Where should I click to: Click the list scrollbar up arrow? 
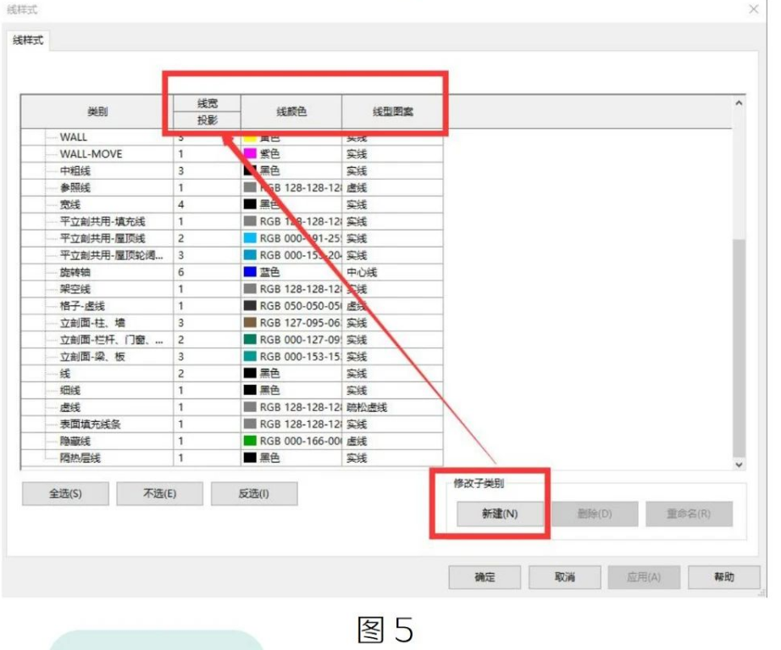click(739, 103)
